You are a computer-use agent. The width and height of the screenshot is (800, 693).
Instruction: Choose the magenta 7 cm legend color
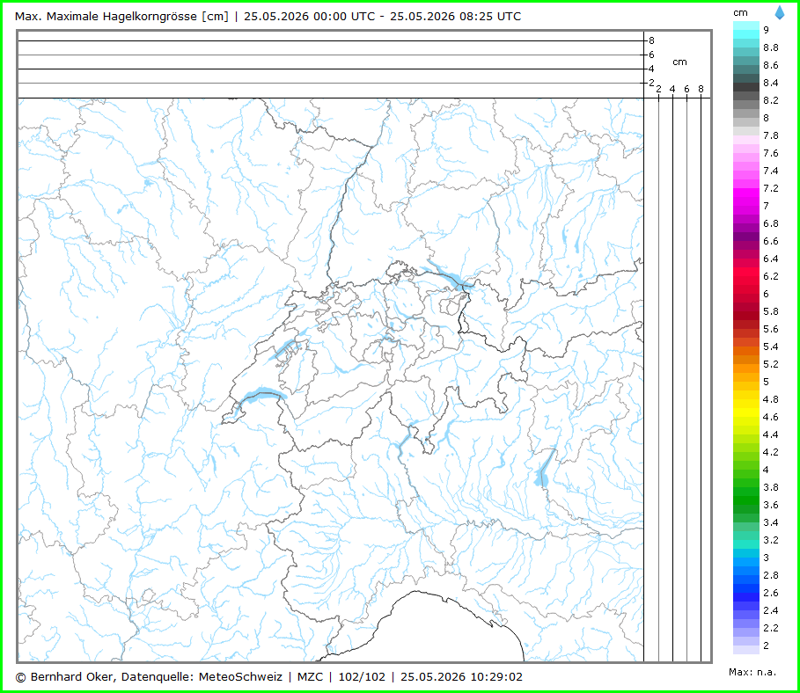coord(746,206)
